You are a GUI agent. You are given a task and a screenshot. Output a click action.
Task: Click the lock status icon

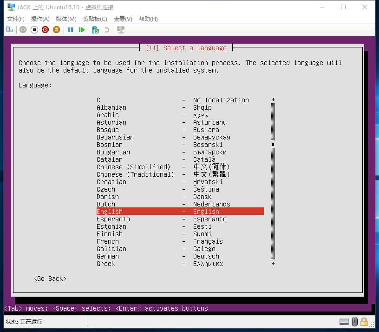pos(364,322)
